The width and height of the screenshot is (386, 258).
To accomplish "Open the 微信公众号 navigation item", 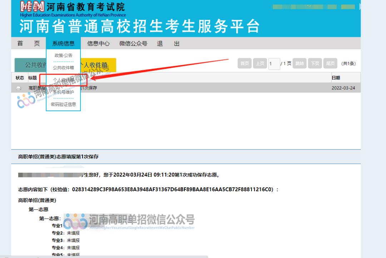I will [133, 43].
